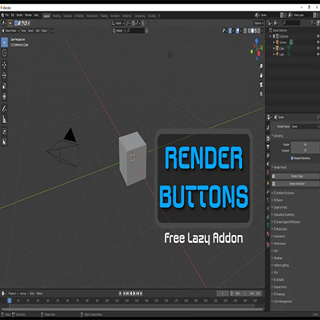The height and width of the screenshot is (320, 320).
Task: Expand the Depth of Field panel
Action: tap(279, 207)
